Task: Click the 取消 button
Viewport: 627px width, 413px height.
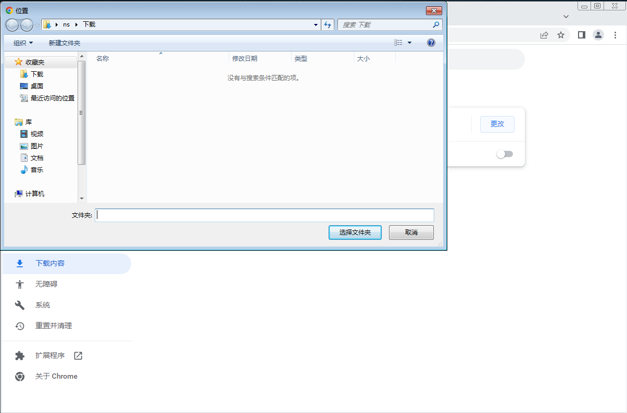Action: point(411,233)
